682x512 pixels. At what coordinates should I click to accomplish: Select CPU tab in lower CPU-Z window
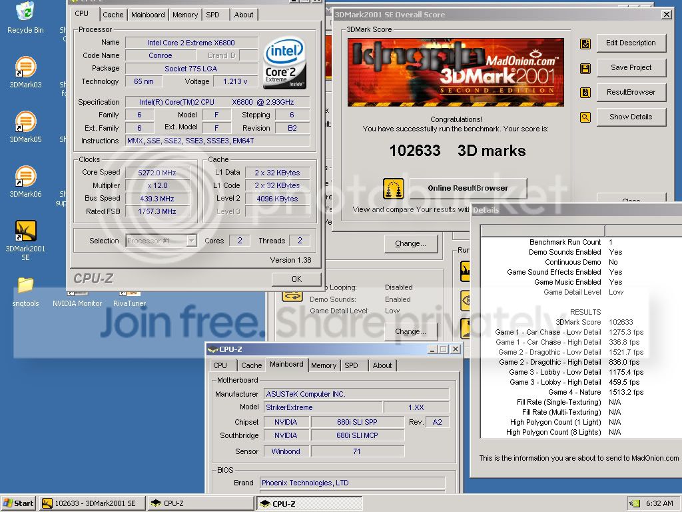point(220,366)
